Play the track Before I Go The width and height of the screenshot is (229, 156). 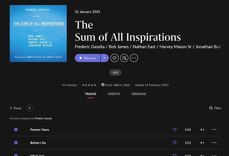tap(16, 143)
